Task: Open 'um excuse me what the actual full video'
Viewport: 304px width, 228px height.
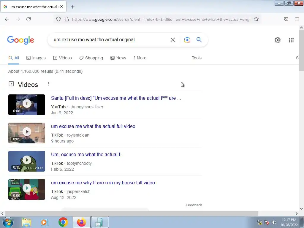Action: tap(93, 126)
